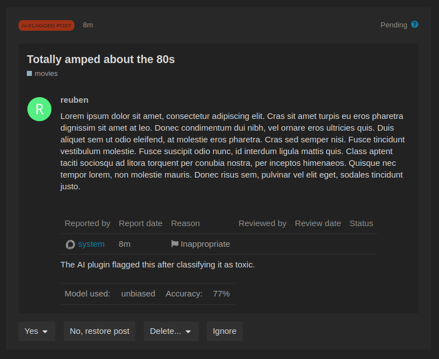Click the movies category color square
Screen dimensions: 439x359
click(30, 74)
